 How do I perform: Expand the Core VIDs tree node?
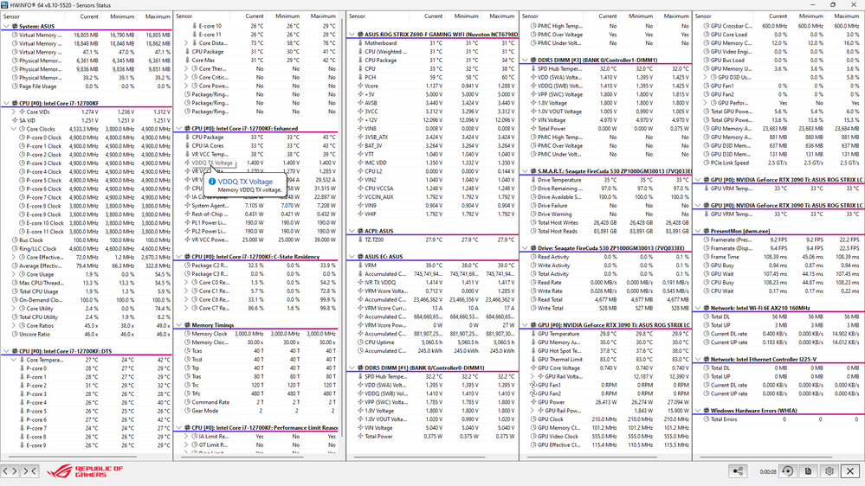[x=13, y=112]
